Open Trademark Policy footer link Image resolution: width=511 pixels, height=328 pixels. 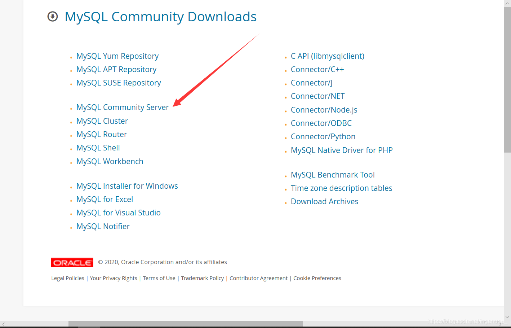click(x=203, y=278)
